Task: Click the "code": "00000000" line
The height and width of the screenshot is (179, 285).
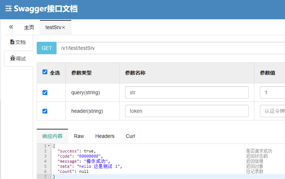Action: click(x=80, y=156)
